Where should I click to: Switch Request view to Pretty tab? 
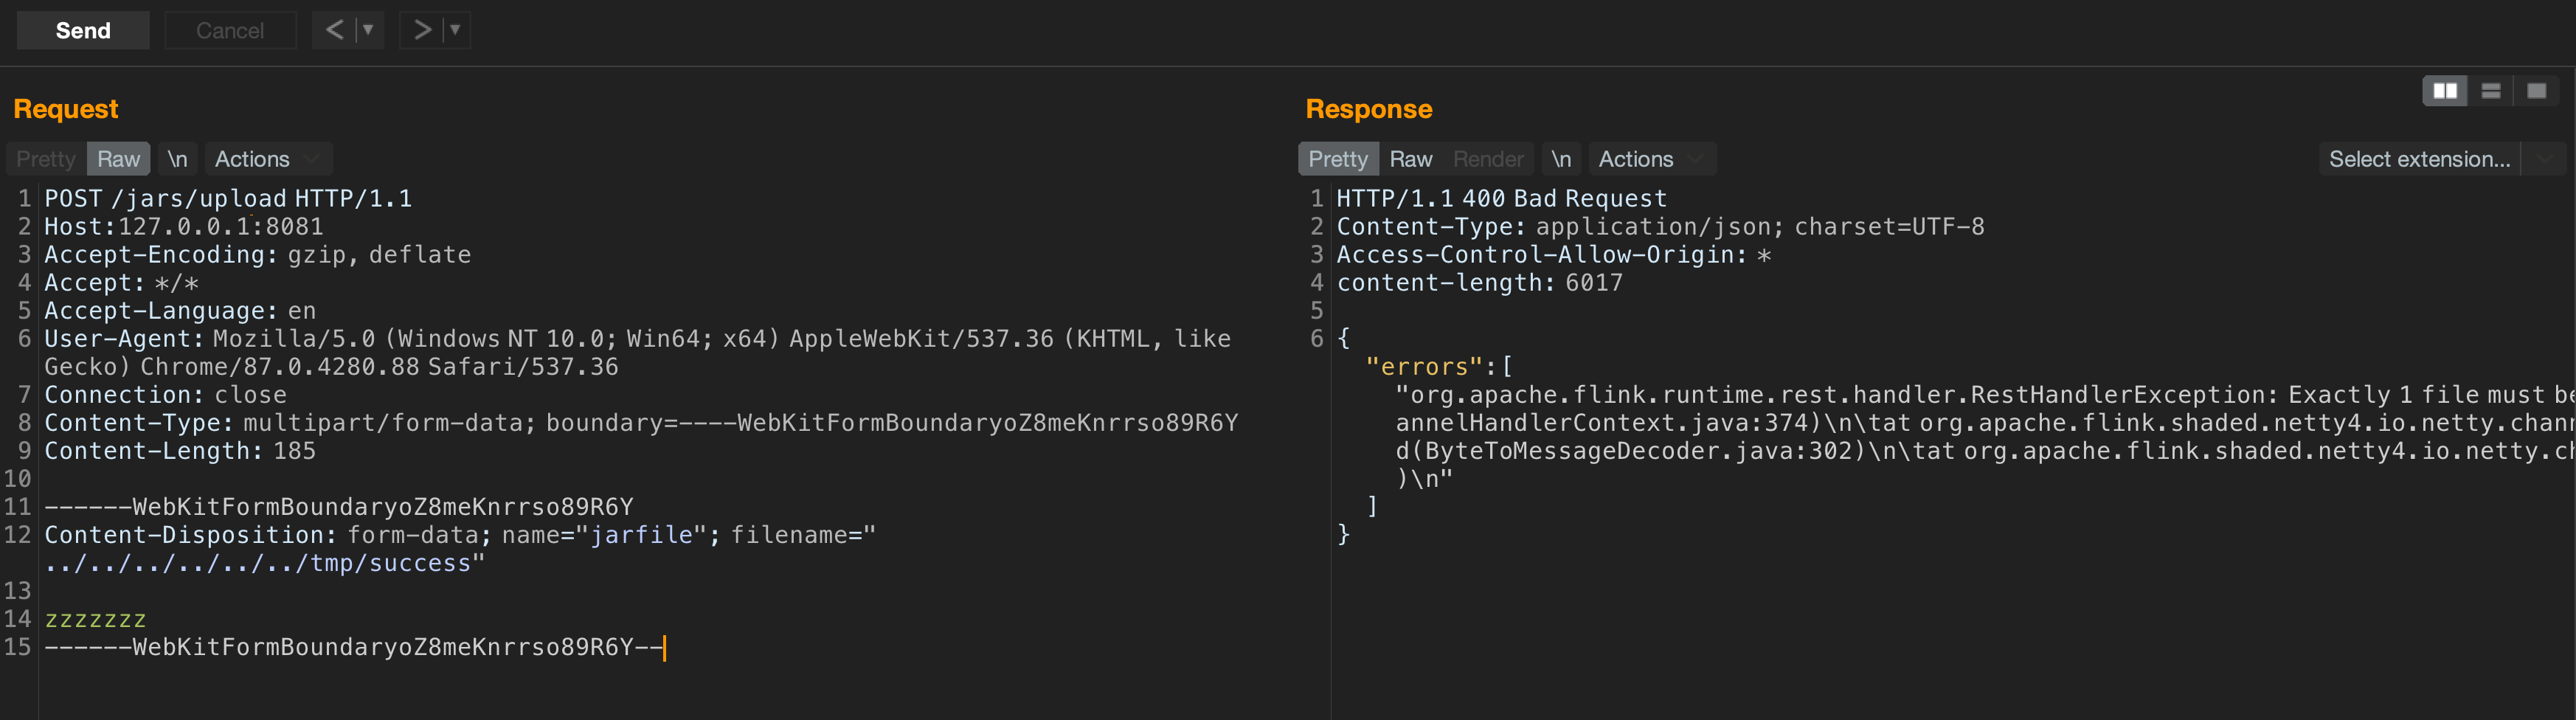46,159
